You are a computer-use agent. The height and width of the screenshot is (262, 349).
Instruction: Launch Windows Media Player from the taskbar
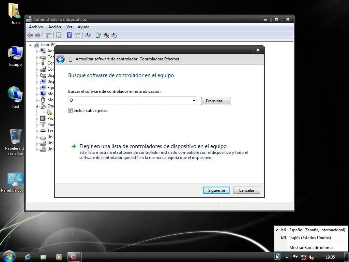(x=59, y=257)
